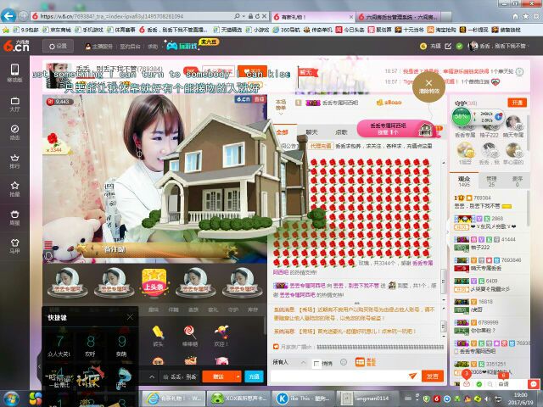543x407 pixels.
Task: Dismiss effects with the round gold X button
Action: pos(428,86)
